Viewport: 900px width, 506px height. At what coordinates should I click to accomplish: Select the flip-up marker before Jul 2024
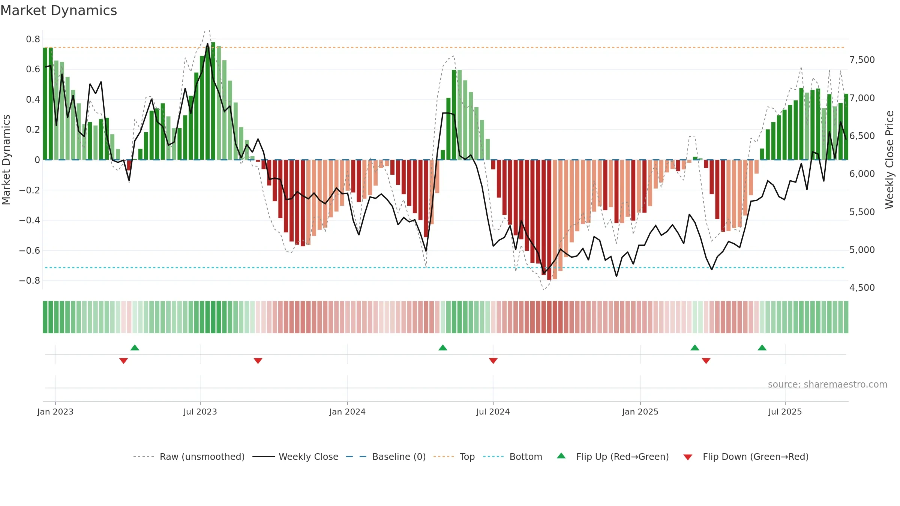point(443,347)
